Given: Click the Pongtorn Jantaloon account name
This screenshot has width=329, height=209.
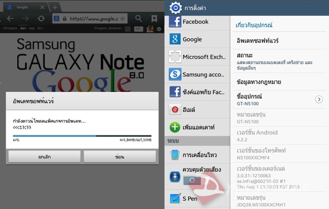Looking at the screenshot, I should point(108,28).
